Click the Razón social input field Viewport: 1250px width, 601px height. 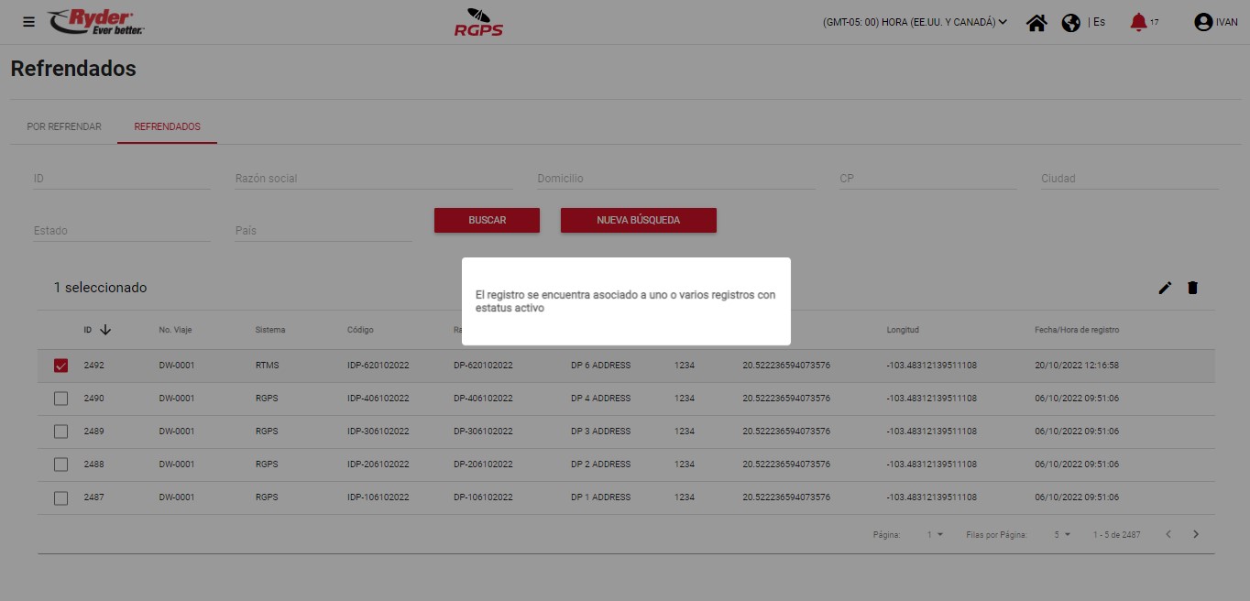pyautogui.click(x=373, y=179)
